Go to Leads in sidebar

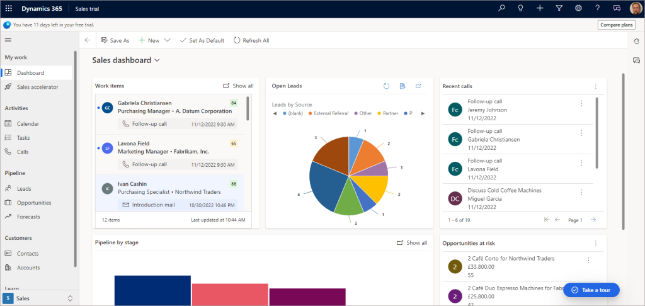point(37,189)
